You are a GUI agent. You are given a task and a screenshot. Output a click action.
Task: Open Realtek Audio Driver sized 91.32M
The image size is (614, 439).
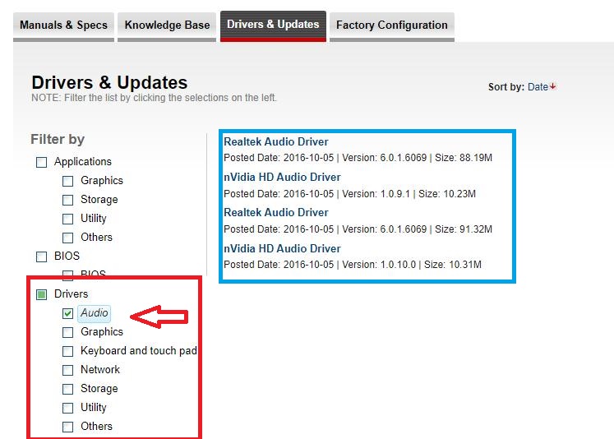[276, 213]
